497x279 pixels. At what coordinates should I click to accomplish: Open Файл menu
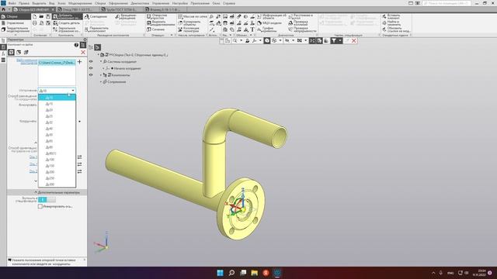[x=12, y=3]
